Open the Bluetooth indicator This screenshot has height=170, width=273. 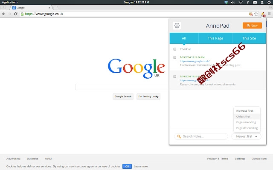point(248,2)
